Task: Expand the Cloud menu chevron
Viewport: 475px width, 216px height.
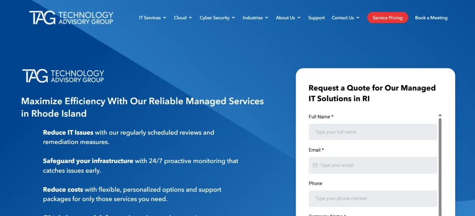Action: [x=190, y=18]
